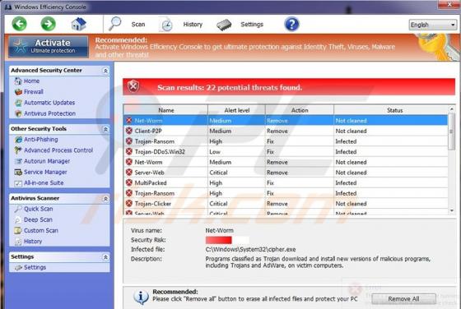Viewport: 461px width, 309px height.
Task: Collapse the sidebar Settings panel
Action: point(105,257)
